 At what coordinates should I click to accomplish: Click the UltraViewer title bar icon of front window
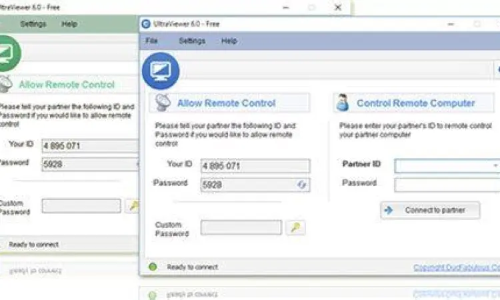[x=146, y=24]
